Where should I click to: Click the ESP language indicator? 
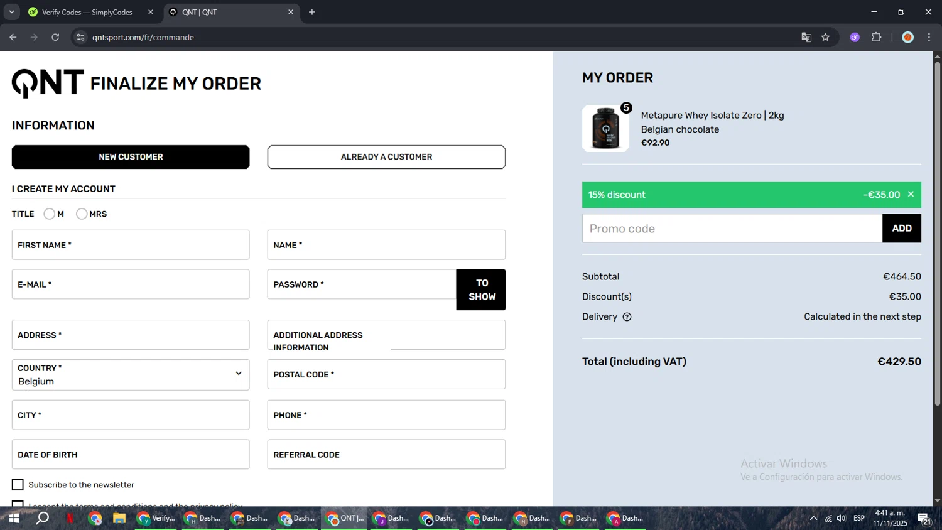pyautogui.click(x=859, y=518)
